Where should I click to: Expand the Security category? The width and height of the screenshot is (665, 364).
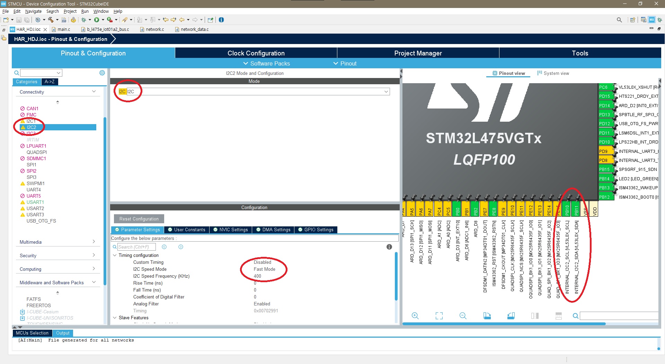[x=94, y=255]
